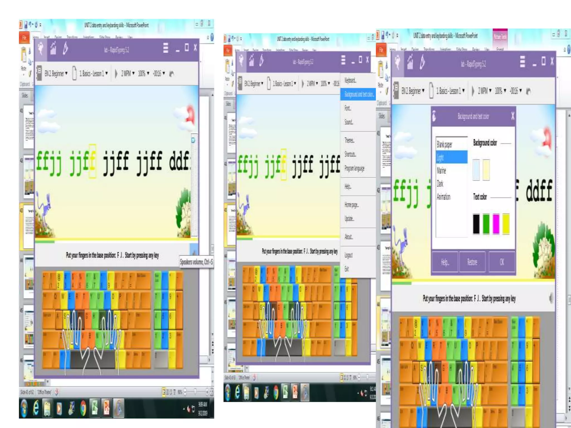The width and height of the screenshot is (571, 428).
Task: Pick the magenta text color swatch
Action: (x=496, y=223)
